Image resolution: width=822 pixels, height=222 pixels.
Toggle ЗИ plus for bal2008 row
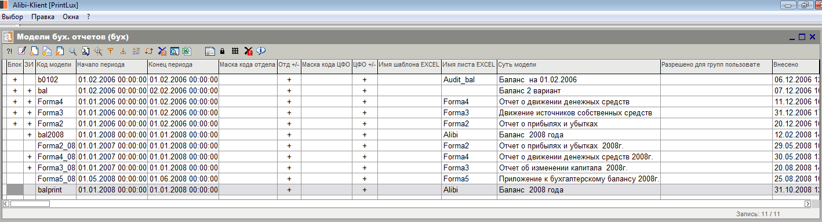(29, 134)
